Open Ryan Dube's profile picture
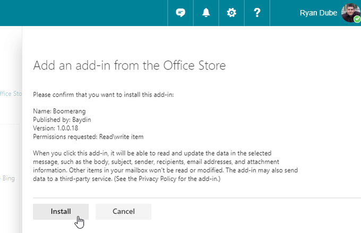This screenshot has width=361, height=233. 350,12
